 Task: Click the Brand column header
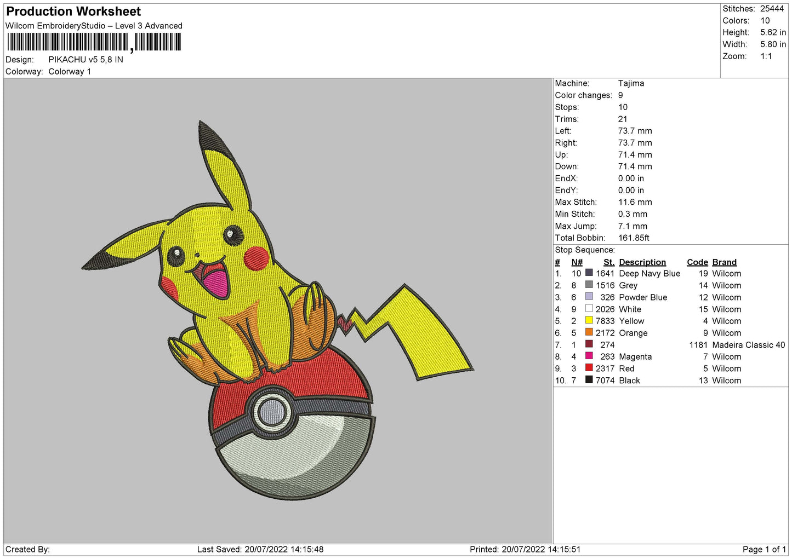coord(724,262)
